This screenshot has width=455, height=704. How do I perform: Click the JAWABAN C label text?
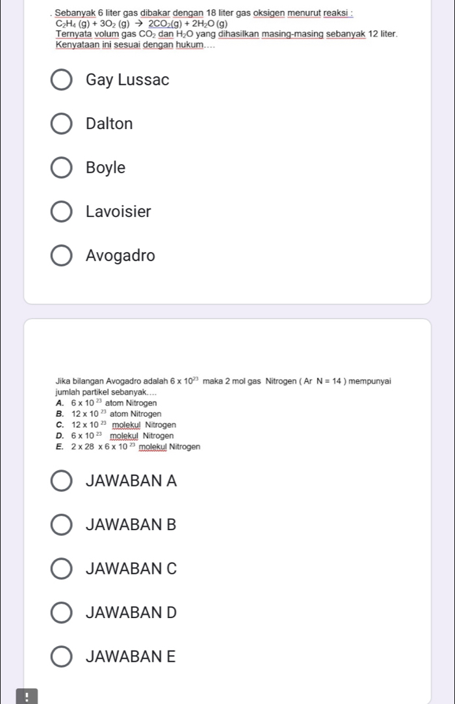131,569
